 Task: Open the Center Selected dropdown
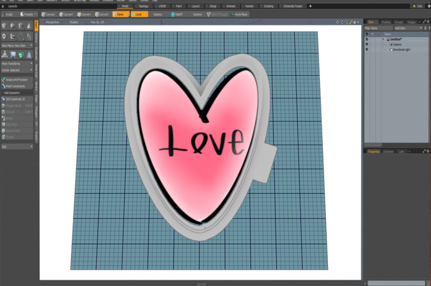pyautogui.click(x=17, y=70)
